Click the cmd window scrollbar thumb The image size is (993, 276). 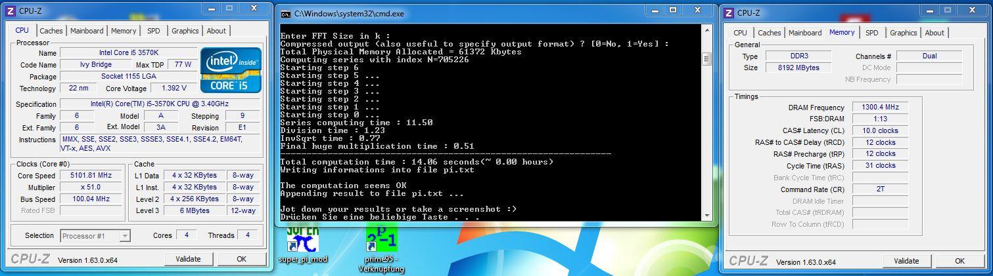tap(707, 58)
